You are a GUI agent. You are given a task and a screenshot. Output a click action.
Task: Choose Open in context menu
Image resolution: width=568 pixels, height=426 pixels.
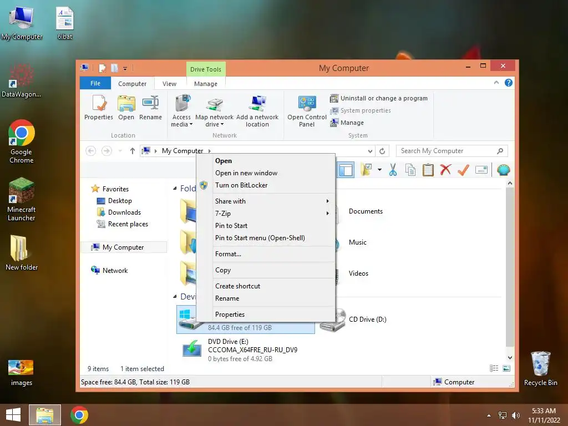266,161
